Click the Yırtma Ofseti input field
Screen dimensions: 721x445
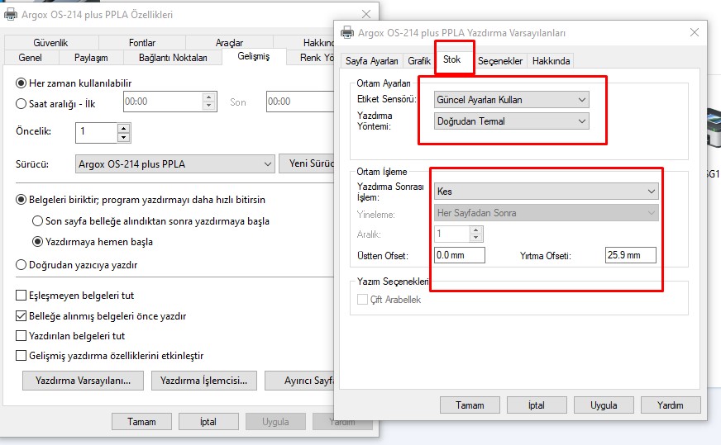tap(630, 255)
